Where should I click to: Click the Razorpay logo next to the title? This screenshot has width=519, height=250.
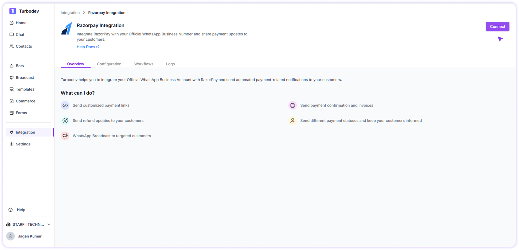click(67, 29)
